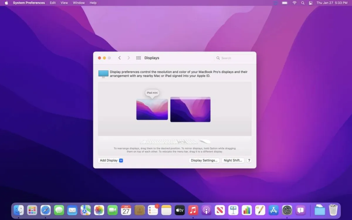Image resolution: width=352 pixels, height=220 pixels.
Task: Open the Apple menu
Action: coord(6,3)
